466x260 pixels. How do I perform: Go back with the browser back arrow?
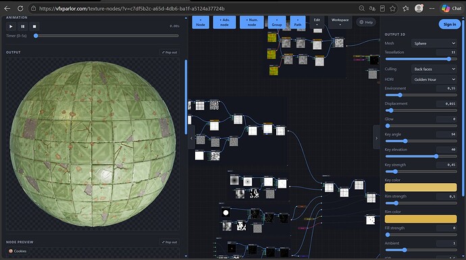pos(7,9)
